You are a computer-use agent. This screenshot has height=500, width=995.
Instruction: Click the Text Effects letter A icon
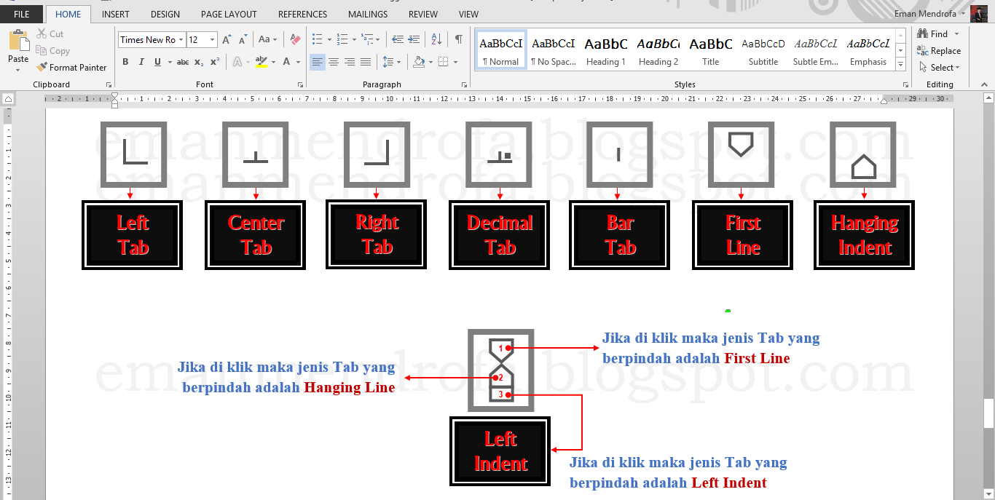pyautogui.click(x=237, y=63)
